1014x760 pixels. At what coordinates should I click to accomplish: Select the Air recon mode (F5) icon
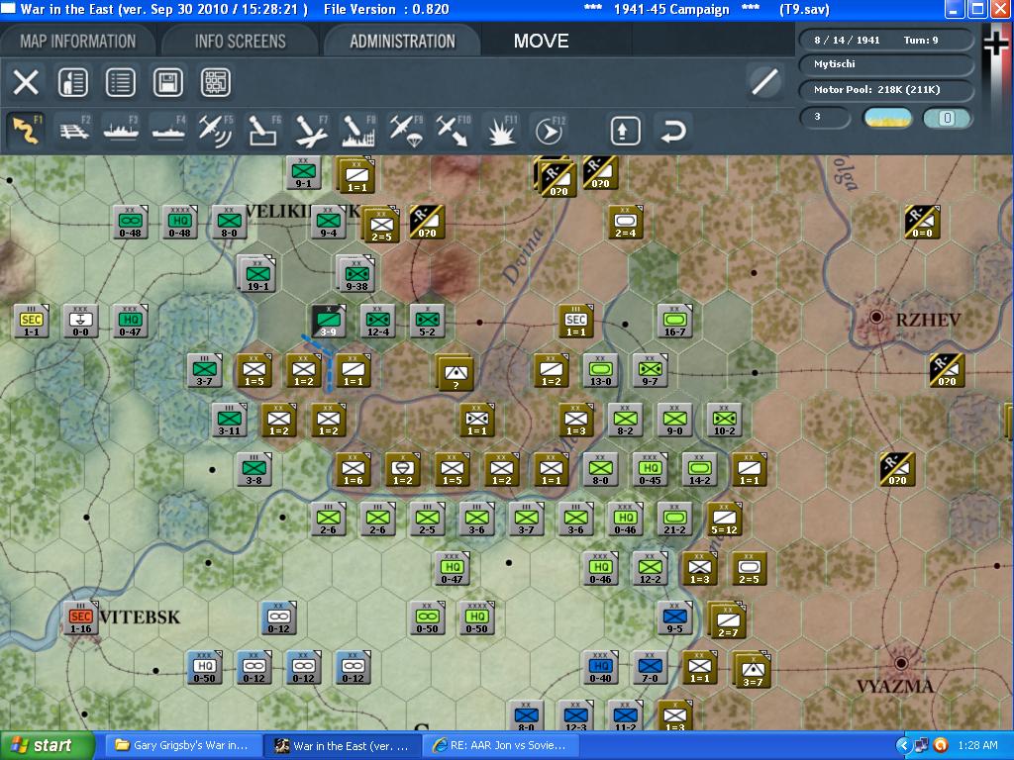coord(215,130)
